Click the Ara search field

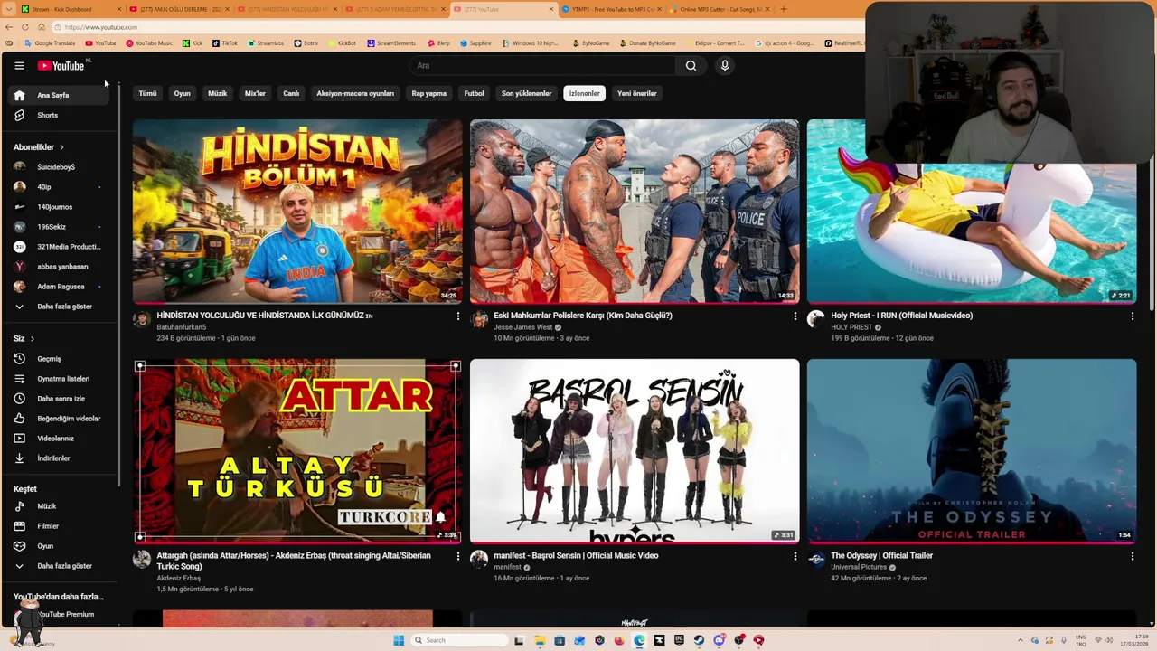542,65
